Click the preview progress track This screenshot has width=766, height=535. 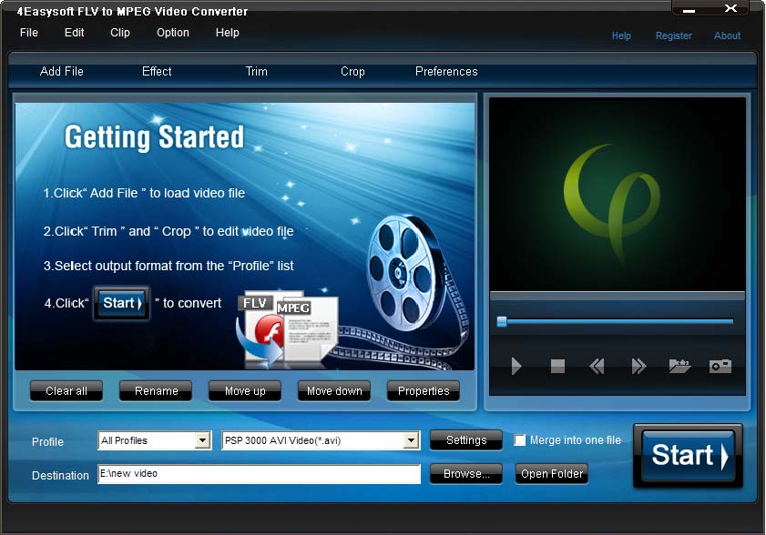(617, 321)
